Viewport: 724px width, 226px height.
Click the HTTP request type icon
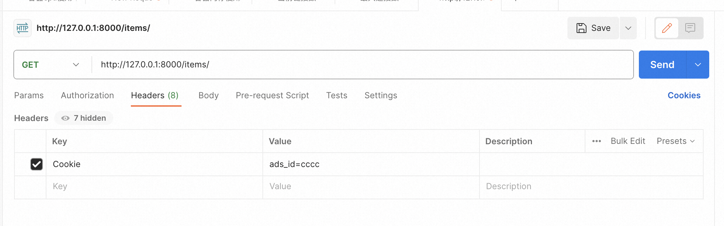coord(23,28)
